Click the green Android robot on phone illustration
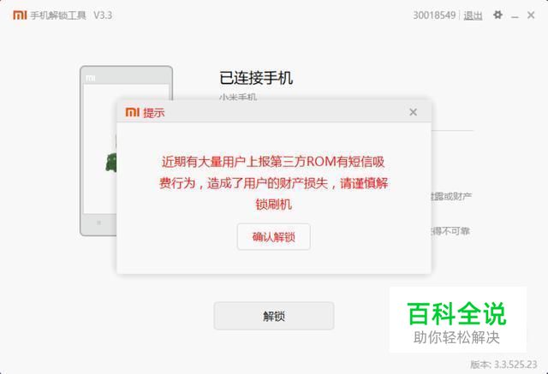Viewport: 548px width, 374px height. point(111,163)
